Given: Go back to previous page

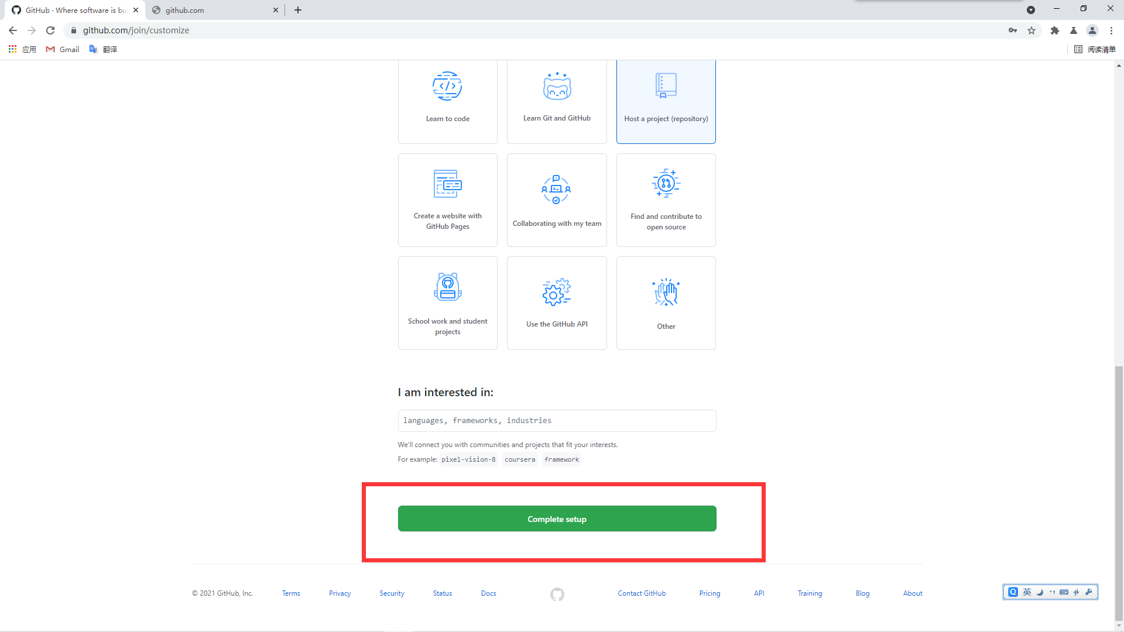Looking at the screenshot, I should tap(13, 30).
